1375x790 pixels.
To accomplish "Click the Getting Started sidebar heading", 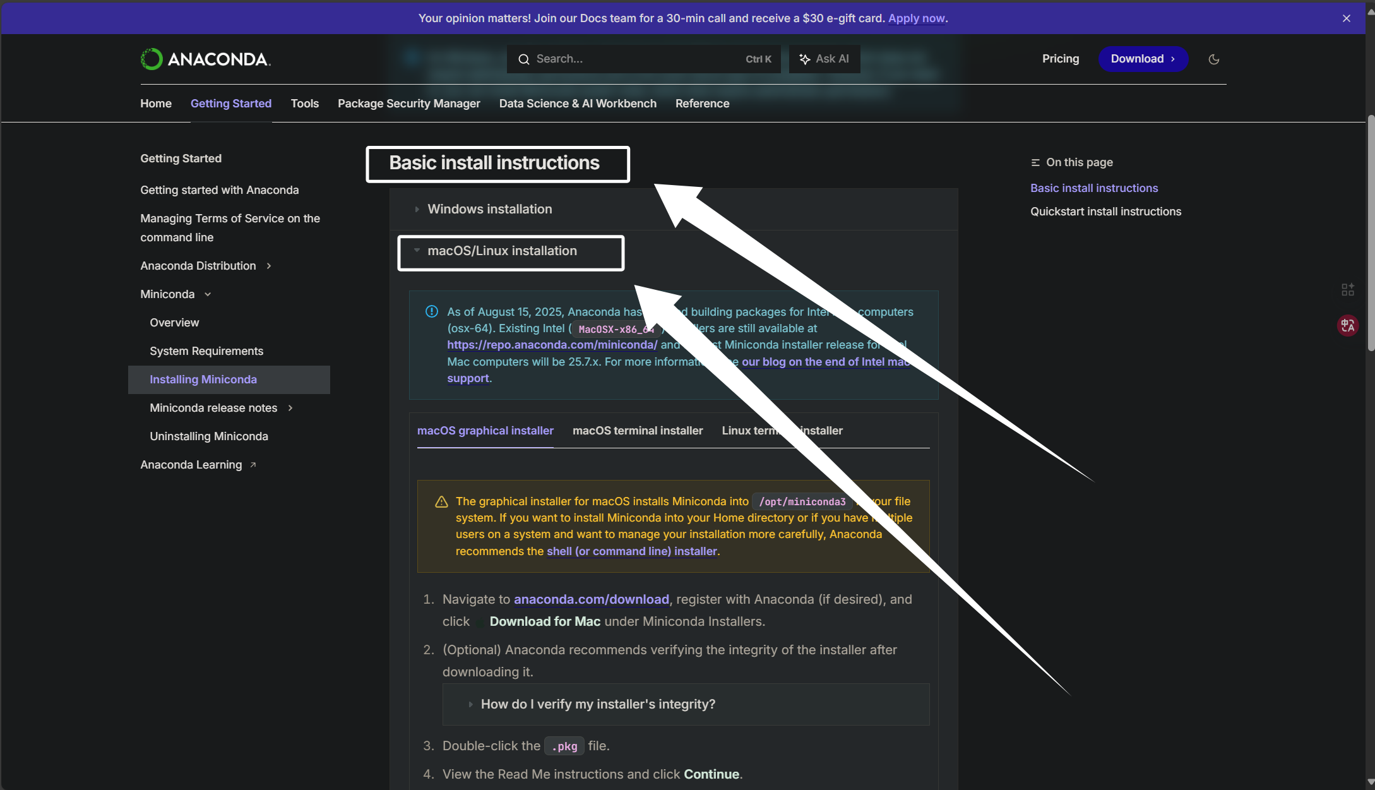I will [181, 159].
